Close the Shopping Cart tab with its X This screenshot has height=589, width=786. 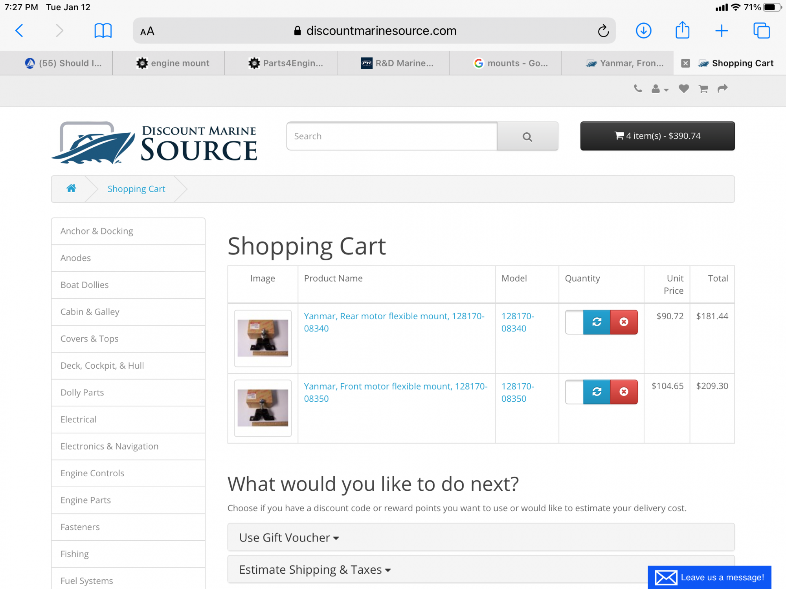coord(685,63)
